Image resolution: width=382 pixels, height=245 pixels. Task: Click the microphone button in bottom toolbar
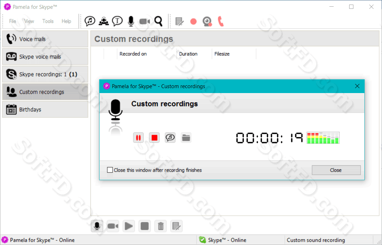(97, 226)
